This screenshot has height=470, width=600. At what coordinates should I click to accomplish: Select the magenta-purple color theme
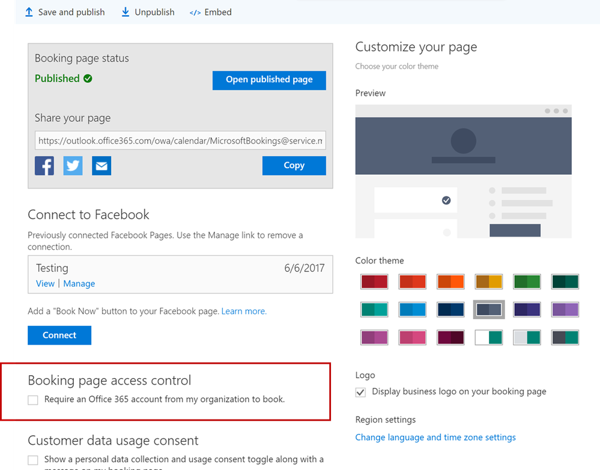click(x=374, y=338)
